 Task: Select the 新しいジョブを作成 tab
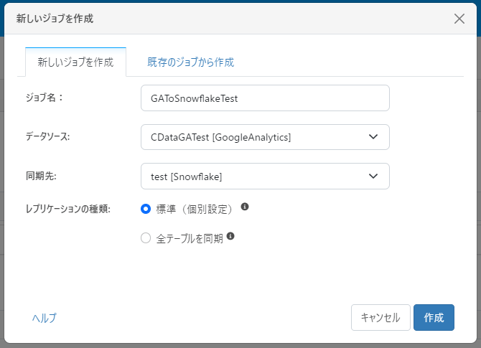[75, 62]
